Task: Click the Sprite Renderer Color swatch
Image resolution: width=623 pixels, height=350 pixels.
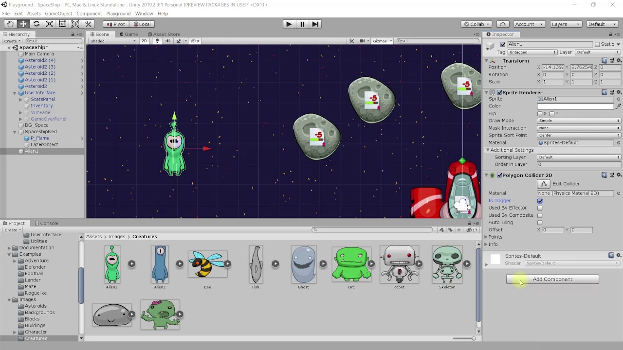Action: (x=576, y=106)
